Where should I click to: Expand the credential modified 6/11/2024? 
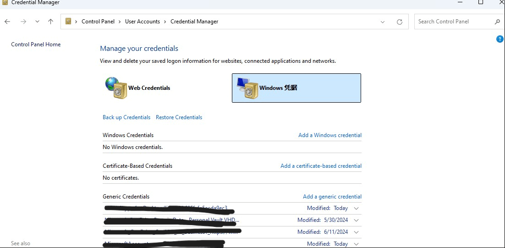point(356,232)
